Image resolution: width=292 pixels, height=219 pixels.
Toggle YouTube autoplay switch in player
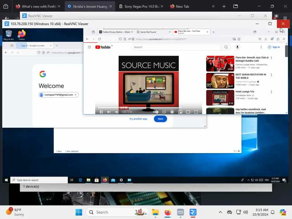(156, 112)
